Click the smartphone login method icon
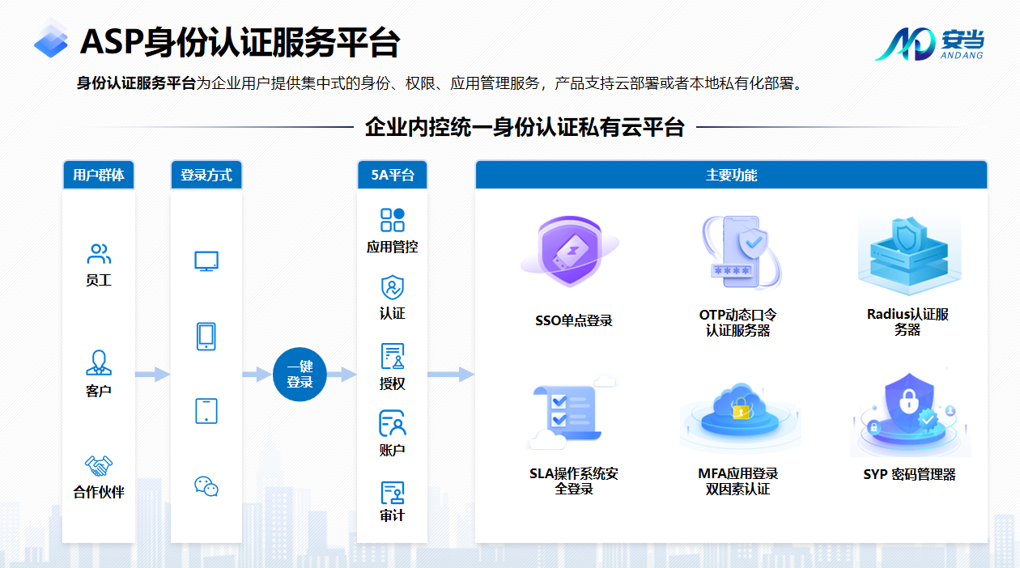The width and height of the screenshot is (1020, 568). (x=206, y=336)
